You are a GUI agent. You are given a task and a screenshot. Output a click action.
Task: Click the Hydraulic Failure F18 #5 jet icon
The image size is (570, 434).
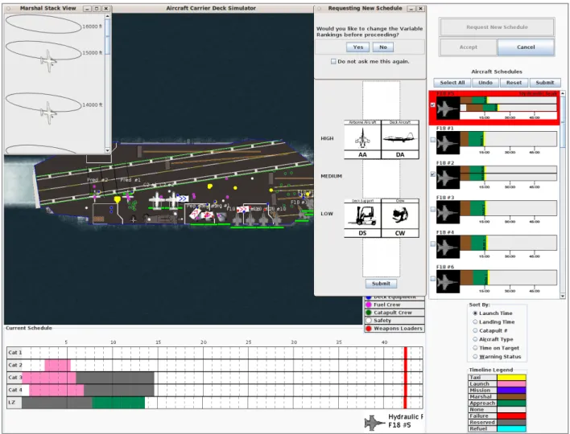point(375,423)
